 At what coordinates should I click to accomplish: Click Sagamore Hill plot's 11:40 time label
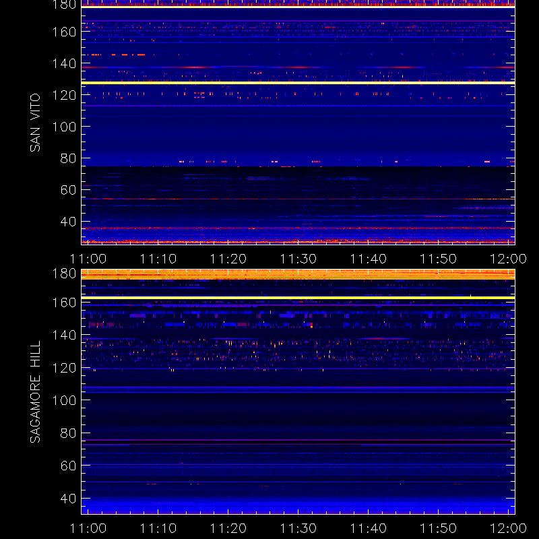368,528
